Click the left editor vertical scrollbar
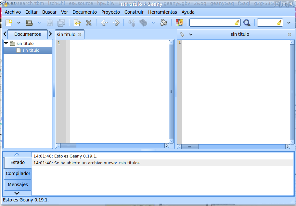This screenshot has width=296, height=206. [x=172, y=92]
